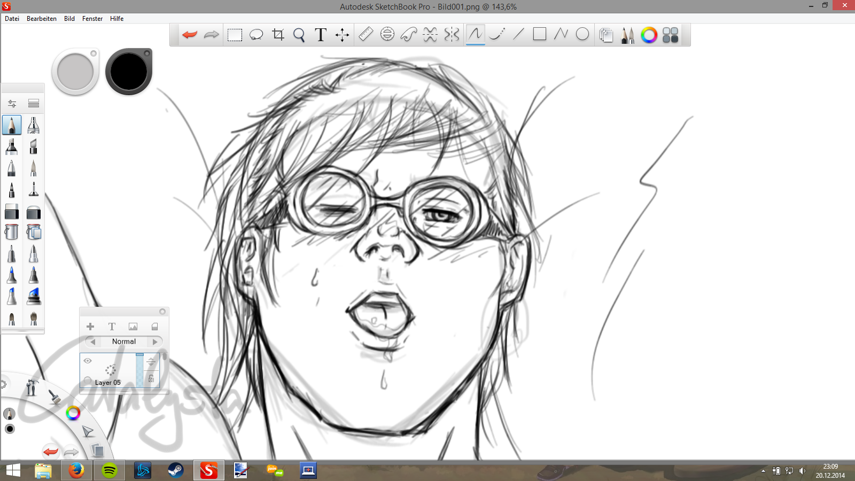Toggle the X-axis Symmetry tool
The height and width of the screenshot is (481, 855).
[430, 35]
